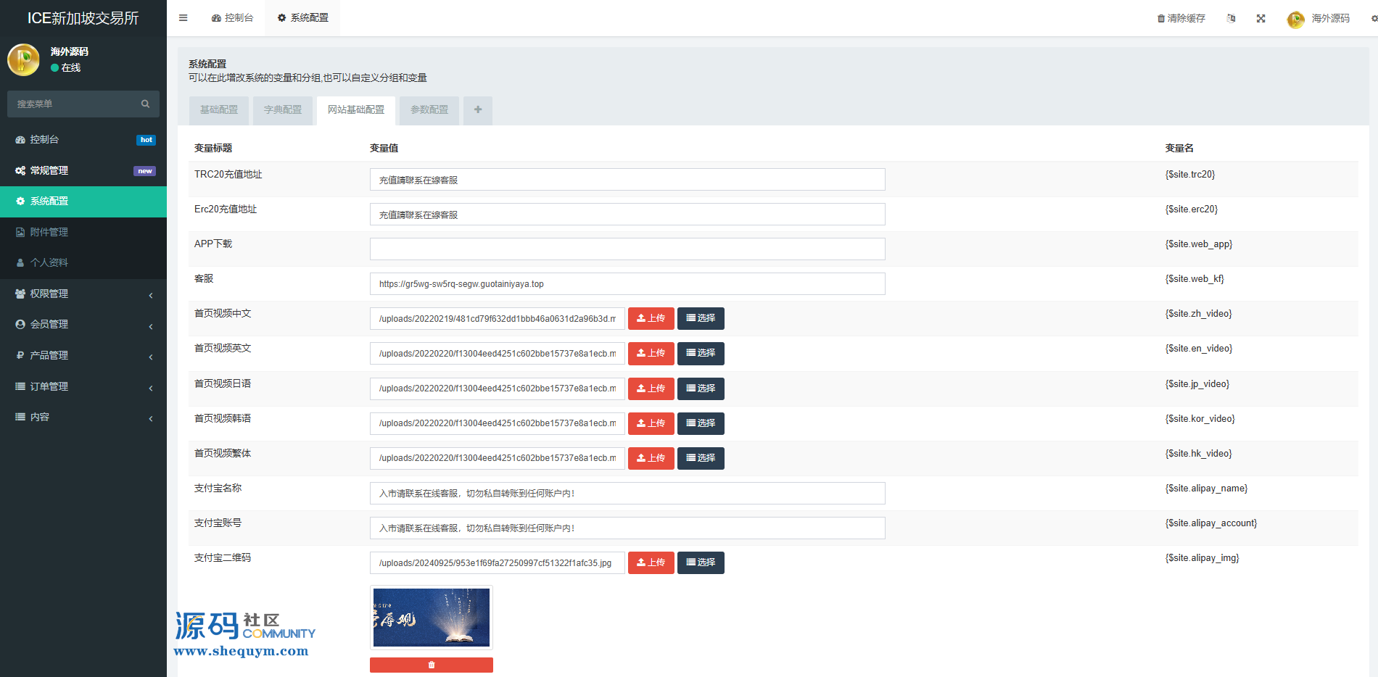Expand 权限管理 sidebar menu
The height and width of the screenshot is (677, 1378).
[x=83, y=294]
